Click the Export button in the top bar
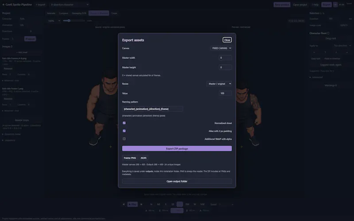Image resolution: width=354 pixels, height=221 pixels. [327, 4]
